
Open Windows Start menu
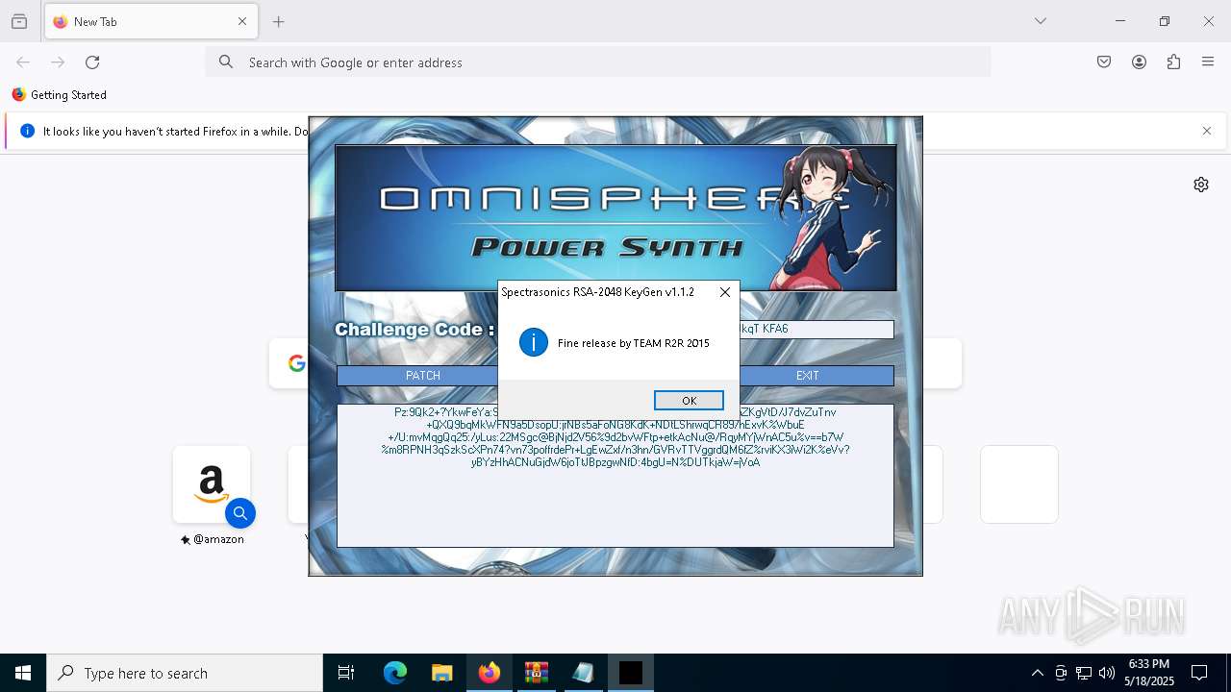23,673
